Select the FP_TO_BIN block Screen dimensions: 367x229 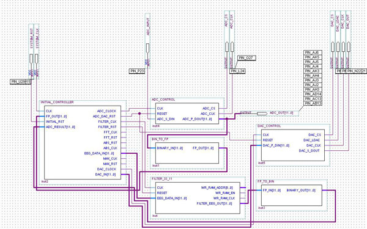coord(291,195)
